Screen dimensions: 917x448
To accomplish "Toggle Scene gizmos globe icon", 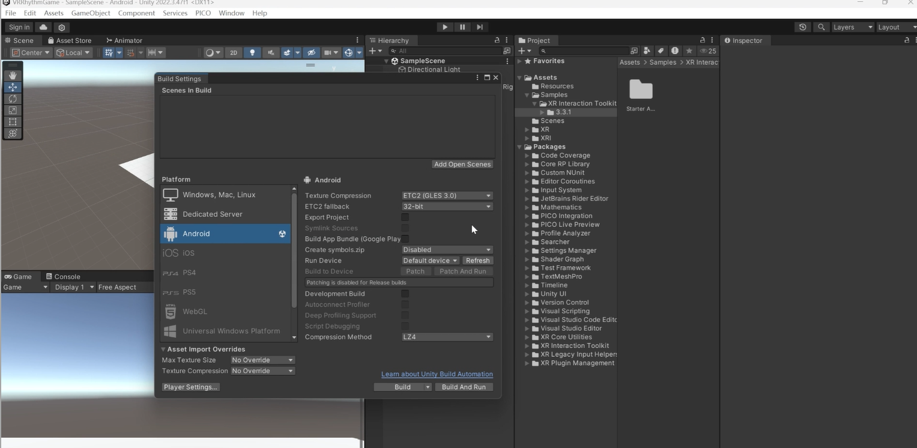I will pyautogui.click(x=348, y=53).
